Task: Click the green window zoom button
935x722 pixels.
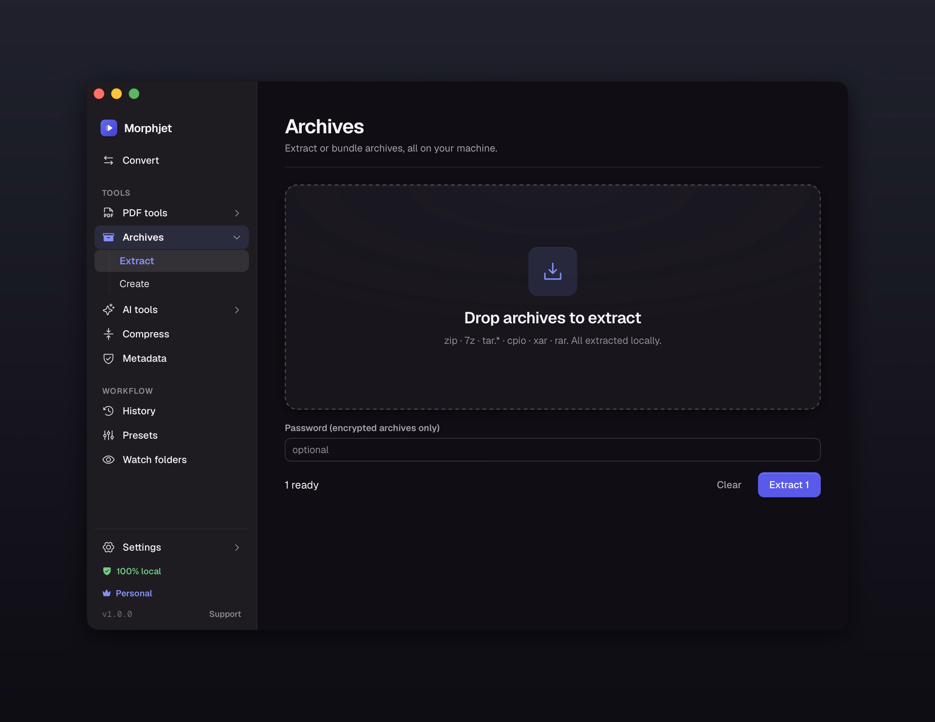Action: pos(134,94)
